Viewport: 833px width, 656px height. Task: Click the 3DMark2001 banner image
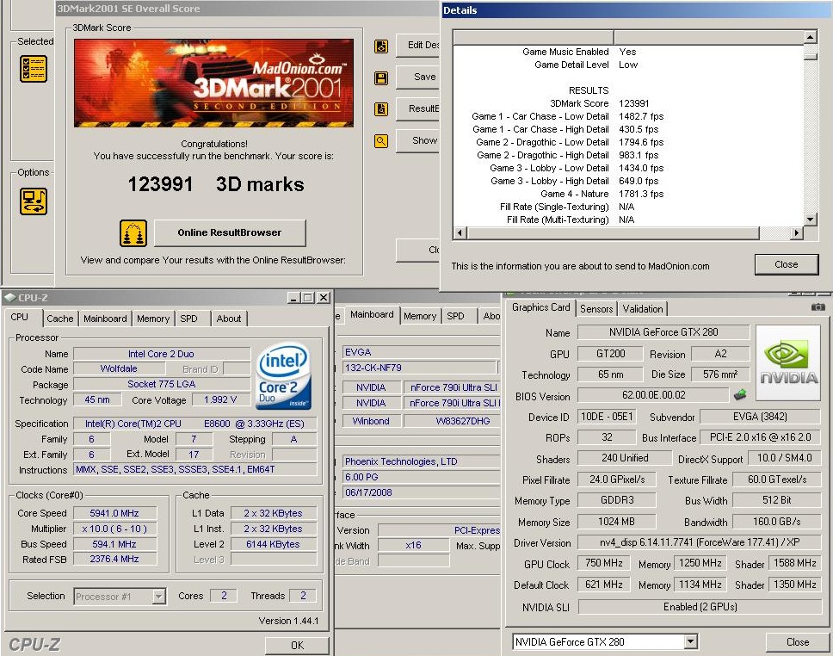(213, 83)
